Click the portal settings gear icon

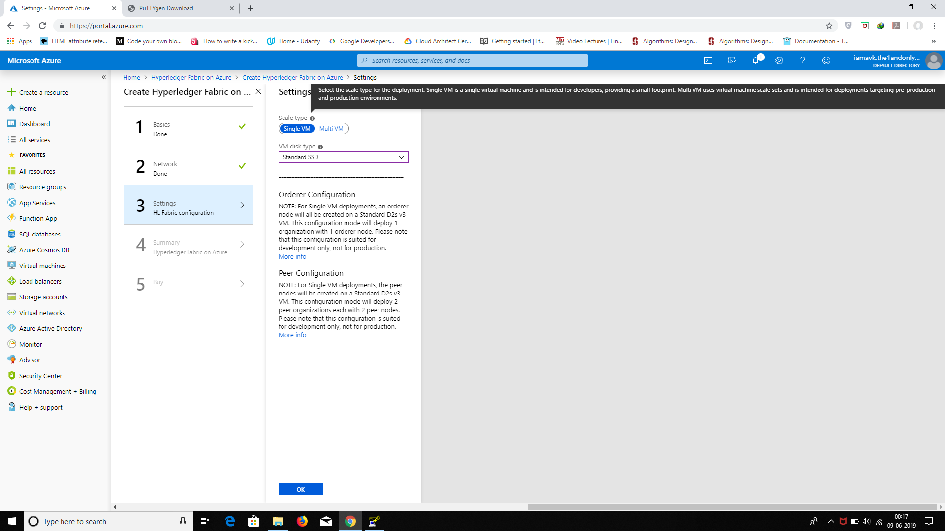(x=779, y=60)
